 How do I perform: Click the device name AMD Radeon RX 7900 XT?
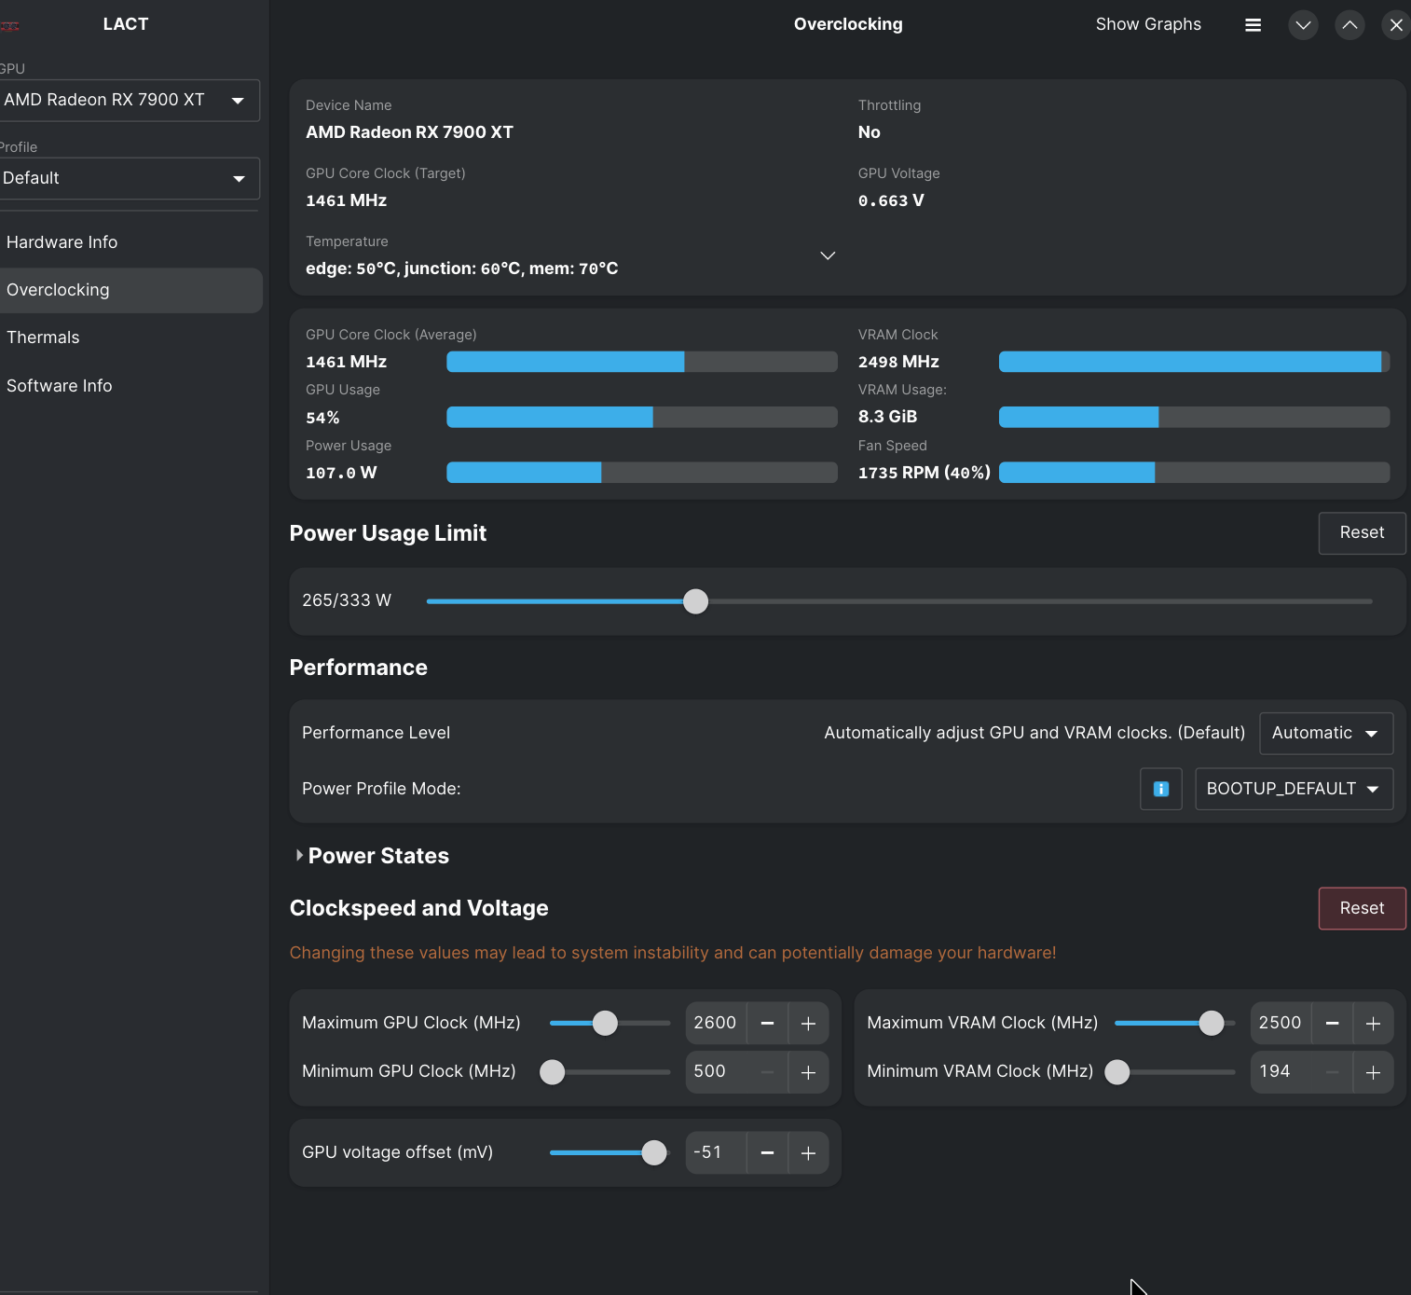pyautogui.click(x=409, y=132)
